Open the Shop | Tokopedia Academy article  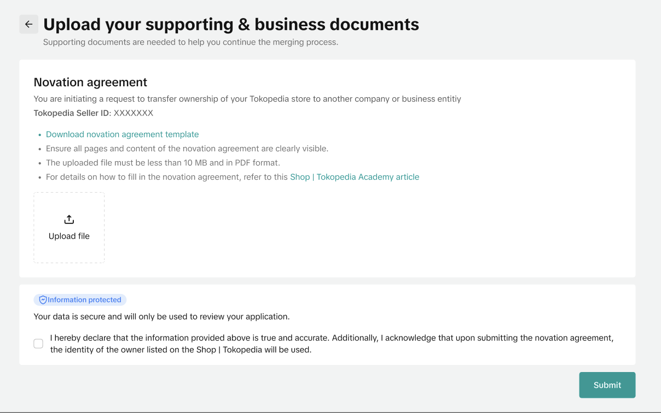(354, 177)
